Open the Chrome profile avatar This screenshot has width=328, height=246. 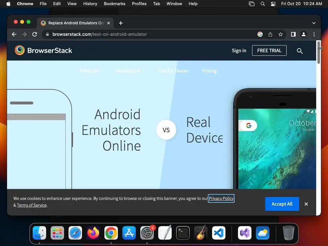tap(304, 34)
